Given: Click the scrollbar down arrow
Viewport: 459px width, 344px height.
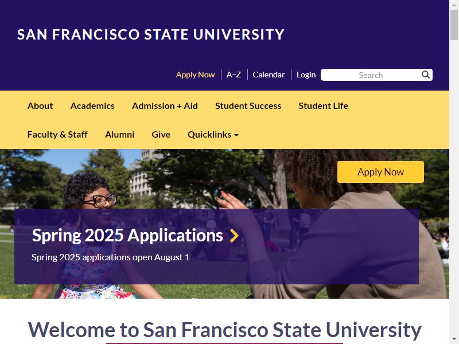Looking at the screenshot, I should [454, 339].
